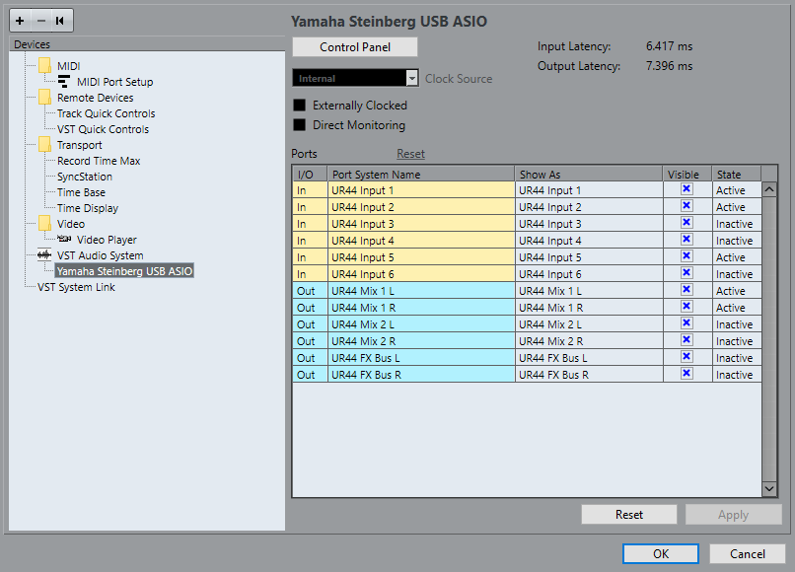
Task: Click the Apply button
Action: click(x=733, y=514)
